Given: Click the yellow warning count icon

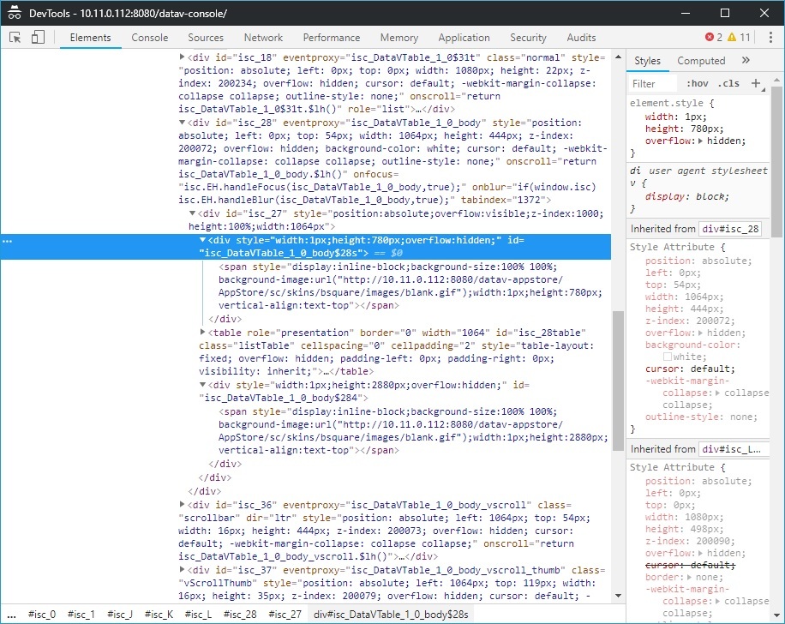Looking at the screenshot, I should (x=733, y=38).
